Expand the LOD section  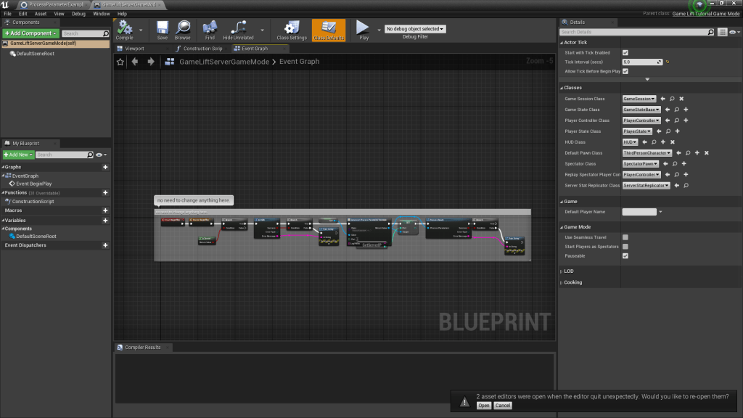[x=568, y=271]
